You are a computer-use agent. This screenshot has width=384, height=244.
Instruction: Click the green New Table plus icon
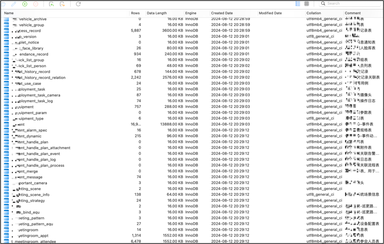click(25, 4)
